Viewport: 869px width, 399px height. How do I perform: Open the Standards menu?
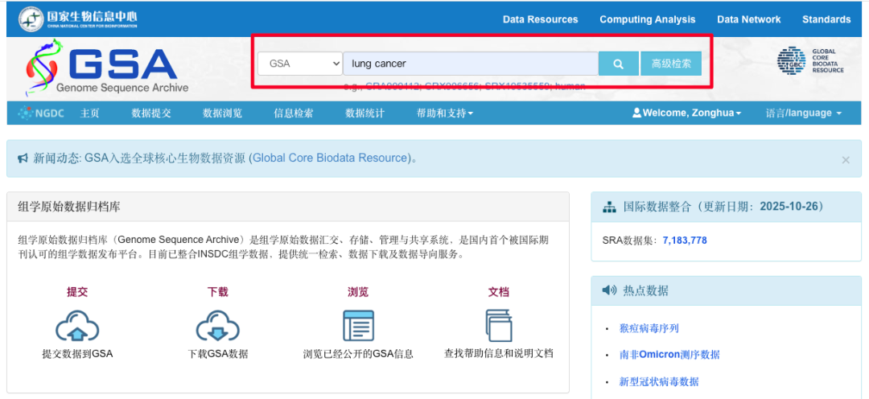(826, 19)
